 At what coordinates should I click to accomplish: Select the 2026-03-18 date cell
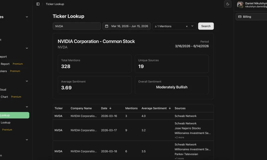(x=109, y=151)
